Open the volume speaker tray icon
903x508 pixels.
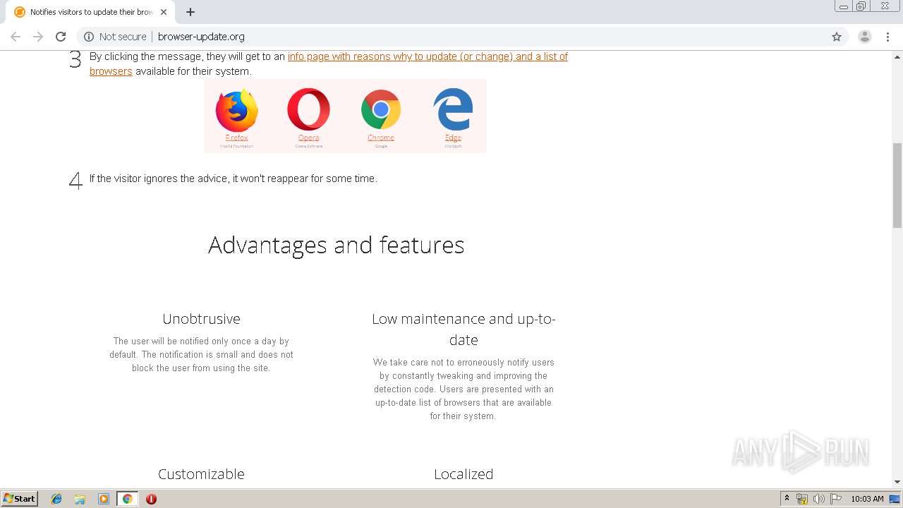(819, 499)
